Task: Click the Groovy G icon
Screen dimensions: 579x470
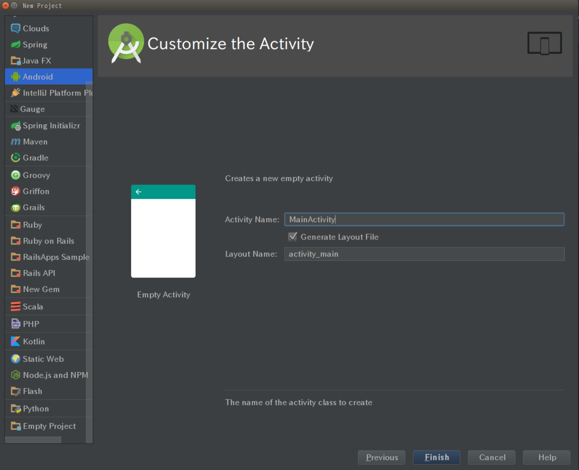Action: (15, 175)
